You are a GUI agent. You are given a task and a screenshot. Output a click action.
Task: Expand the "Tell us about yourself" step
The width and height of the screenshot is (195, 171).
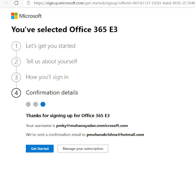tap(51, 61)
